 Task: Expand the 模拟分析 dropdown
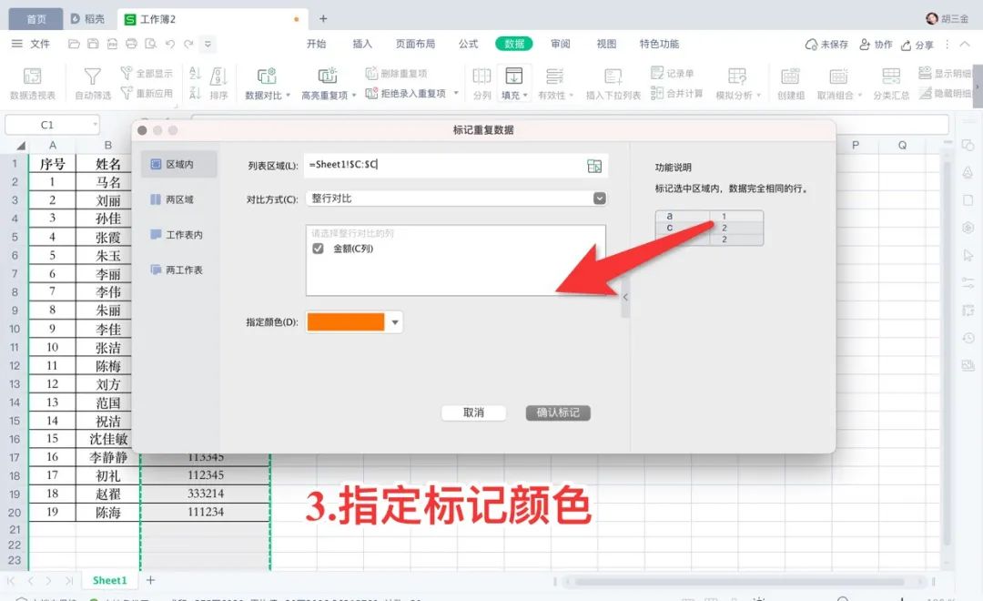tap(758, 96)
